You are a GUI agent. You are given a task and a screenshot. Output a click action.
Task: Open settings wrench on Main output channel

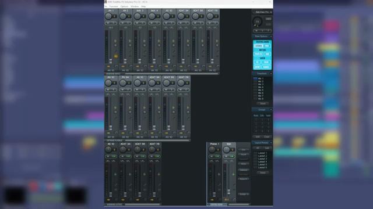234,185
